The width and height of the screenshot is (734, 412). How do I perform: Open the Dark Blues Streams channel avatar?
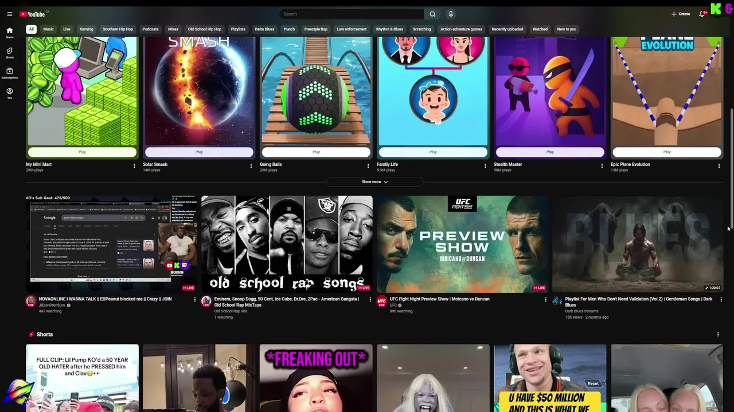click(x=557, y=302)
